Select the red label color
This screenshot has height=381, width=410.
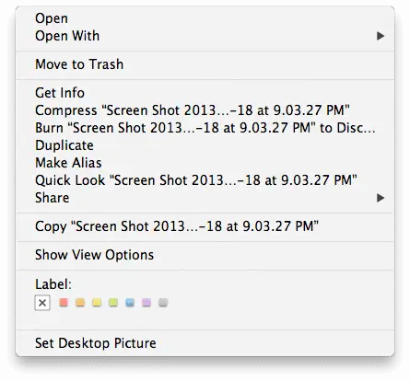click(64, 303)
